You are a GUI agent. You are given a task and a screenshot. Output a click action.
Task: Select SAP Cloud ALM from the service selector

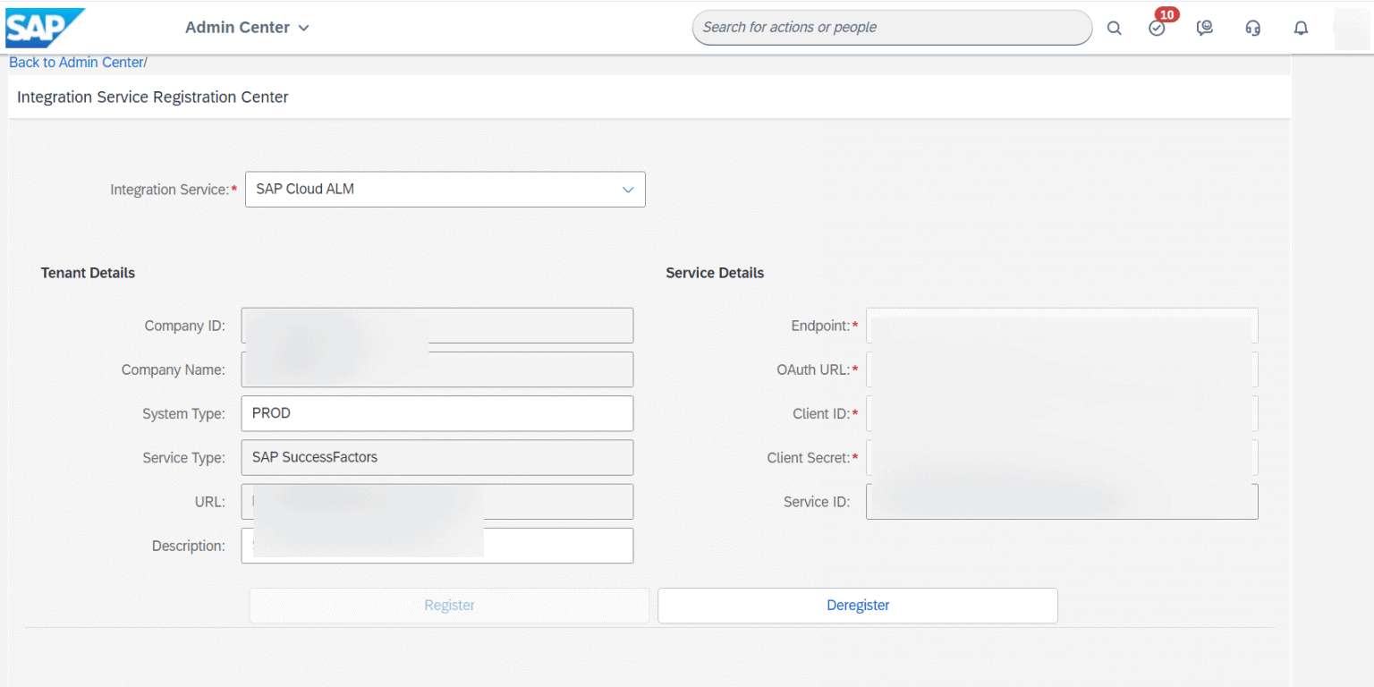445,189
